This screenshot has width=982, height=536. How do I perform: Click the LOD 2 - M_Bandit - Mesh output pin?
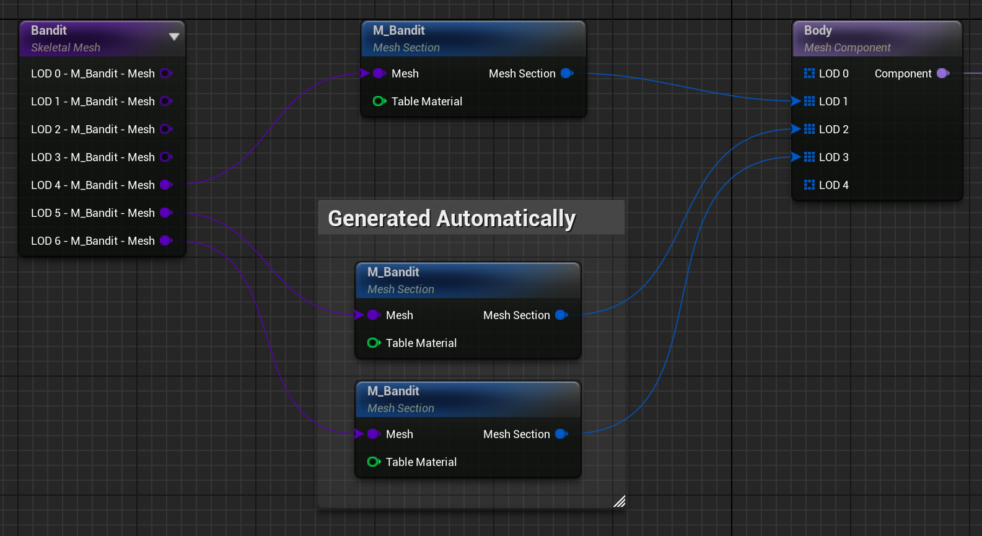coord(166,129)
